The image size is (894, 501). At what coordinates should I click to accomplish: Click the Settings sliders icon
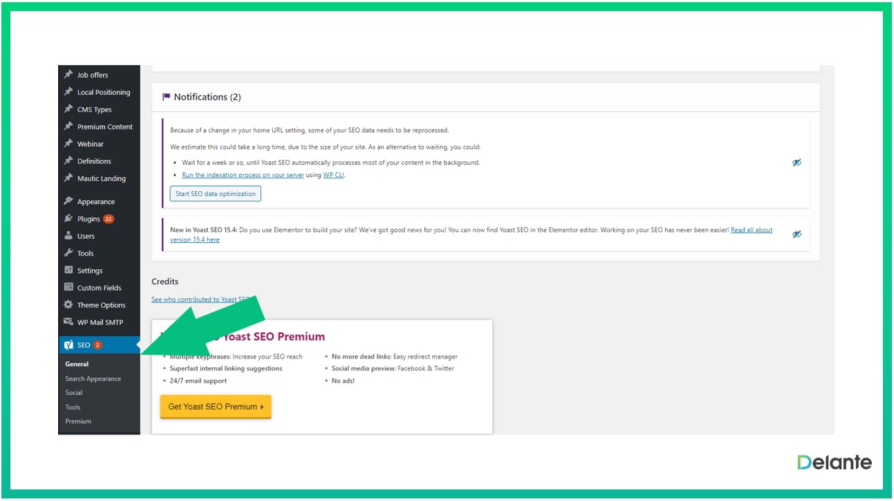[69, 271]
